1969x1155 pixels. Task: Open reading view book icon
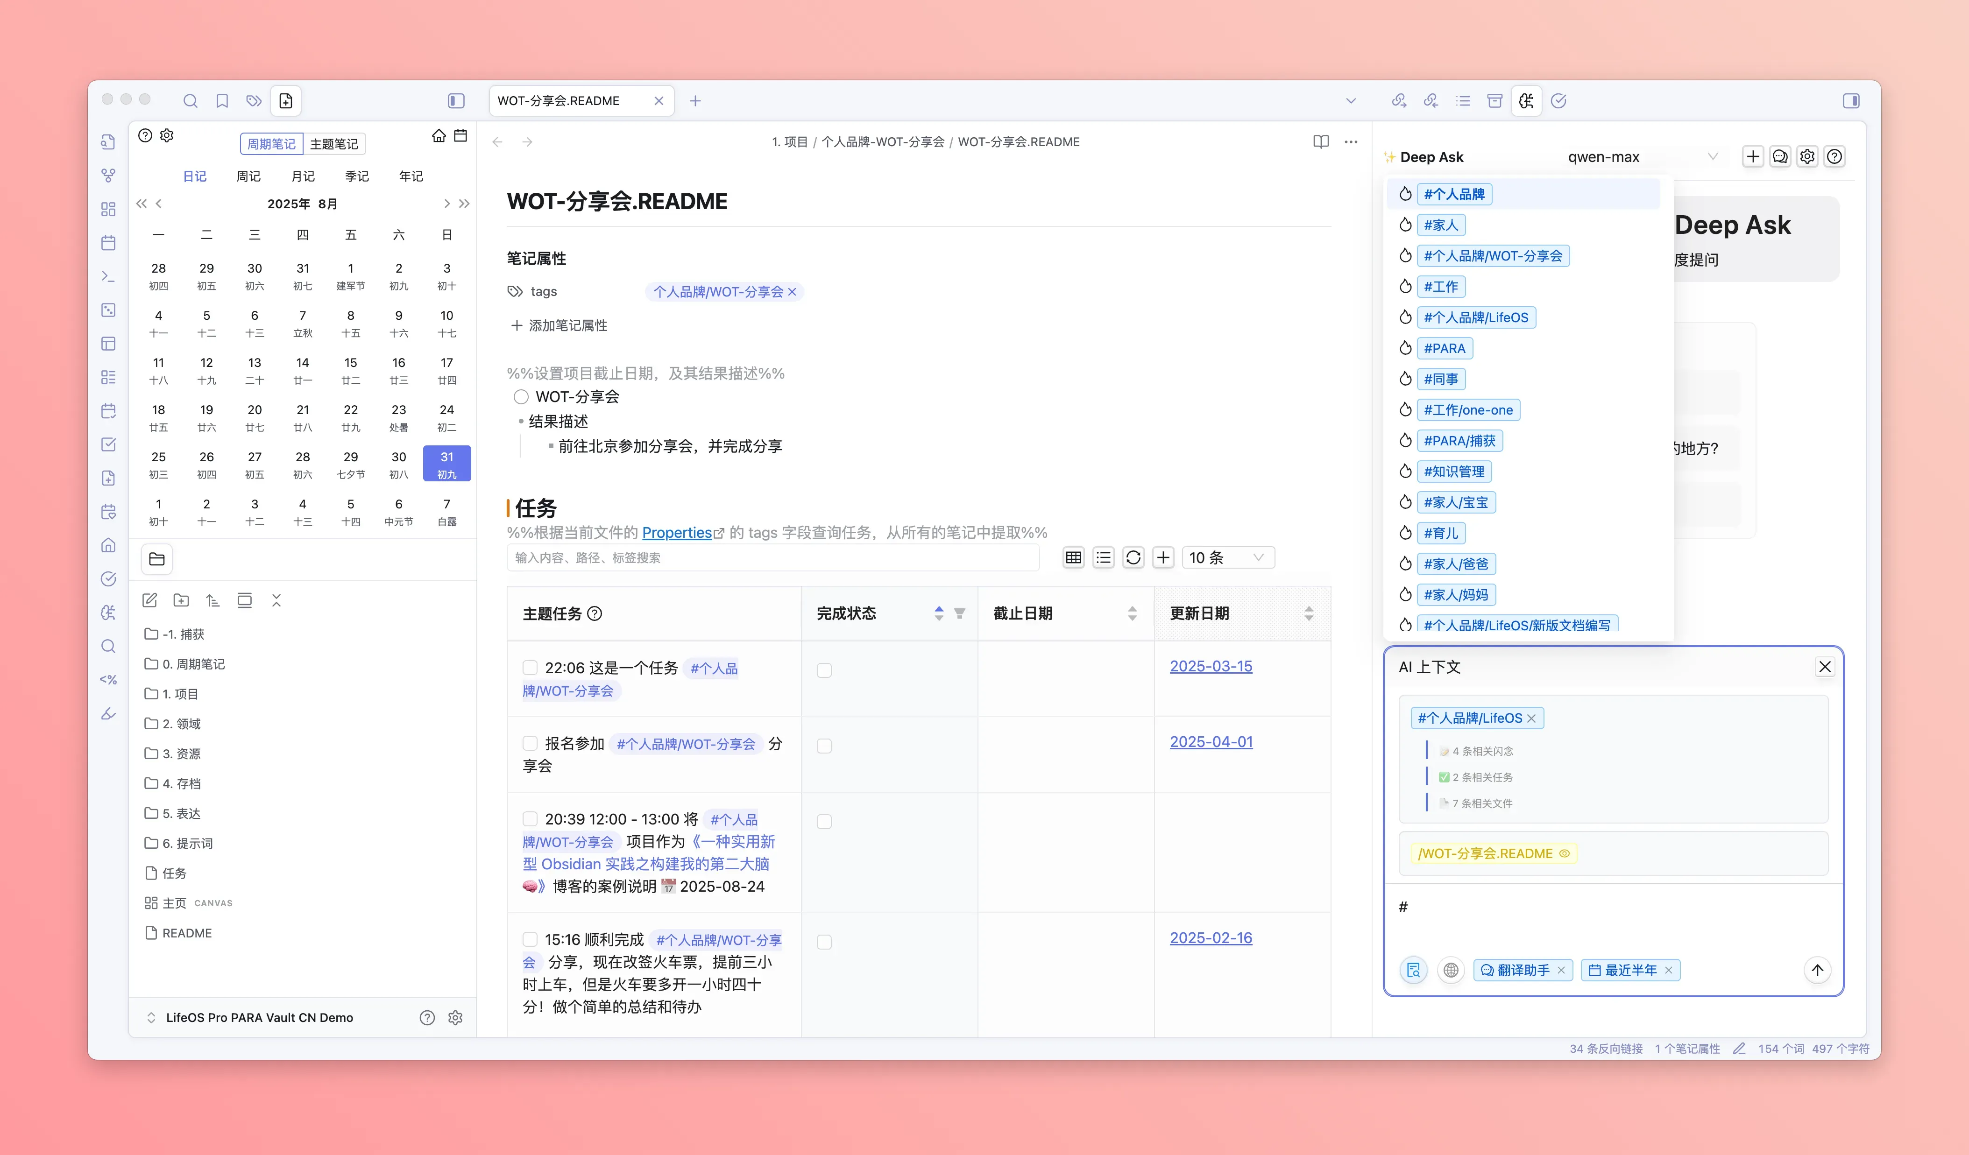pos(1320,141)
